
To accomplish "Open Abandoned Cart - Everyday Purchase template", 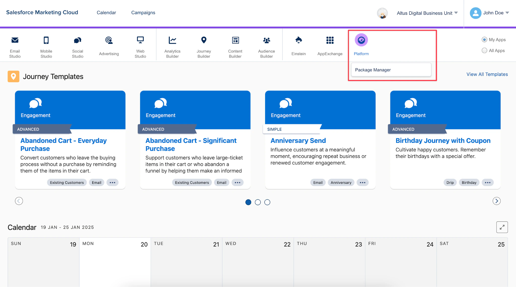I will click(x=63, y=145).
